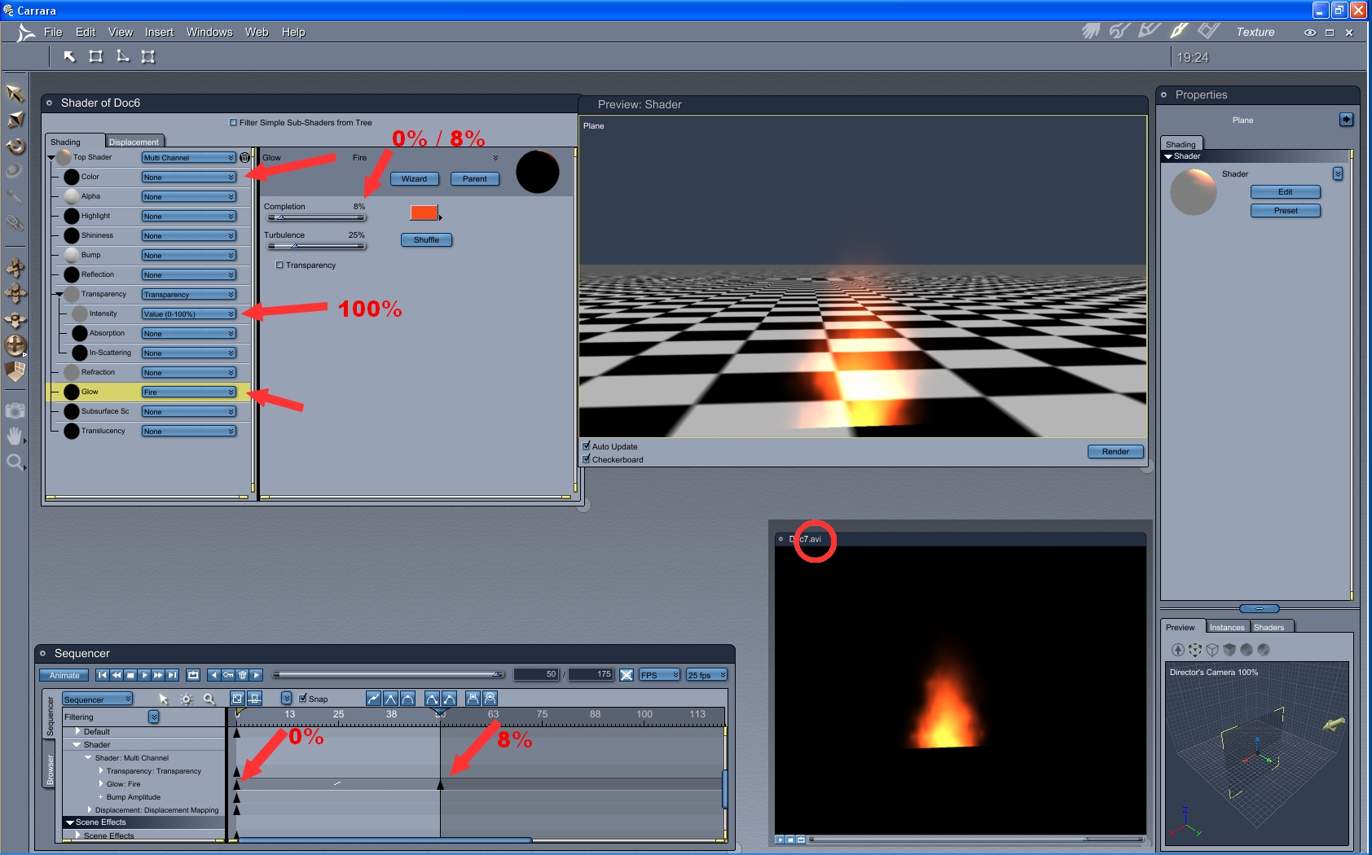Viewport: 1372px width, 855px height.
Task: Expand the Default tree item in Sequencer
Action: pos(77,731)
